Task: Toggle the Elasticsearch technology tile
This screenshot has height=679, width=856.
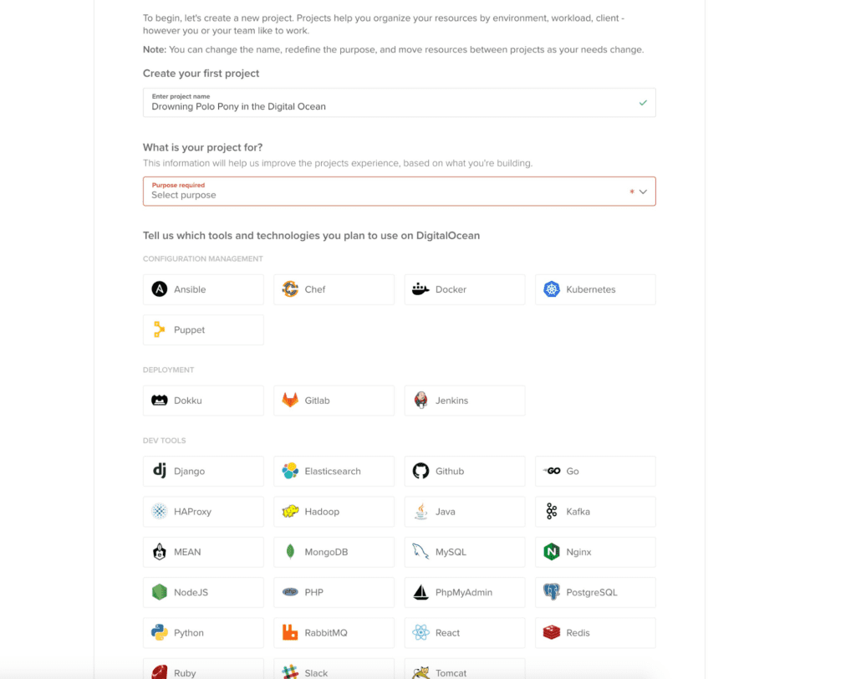Action: point(334,472)
